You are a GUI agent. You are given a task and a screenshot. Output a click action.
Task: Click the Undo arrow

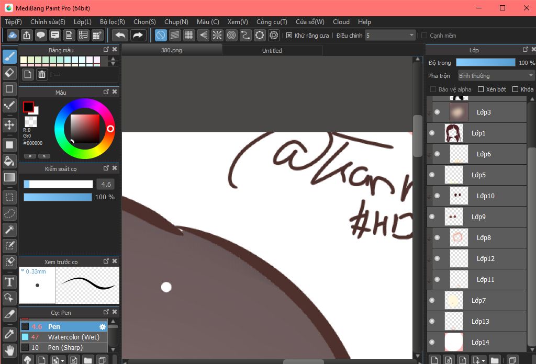point(120,35)
